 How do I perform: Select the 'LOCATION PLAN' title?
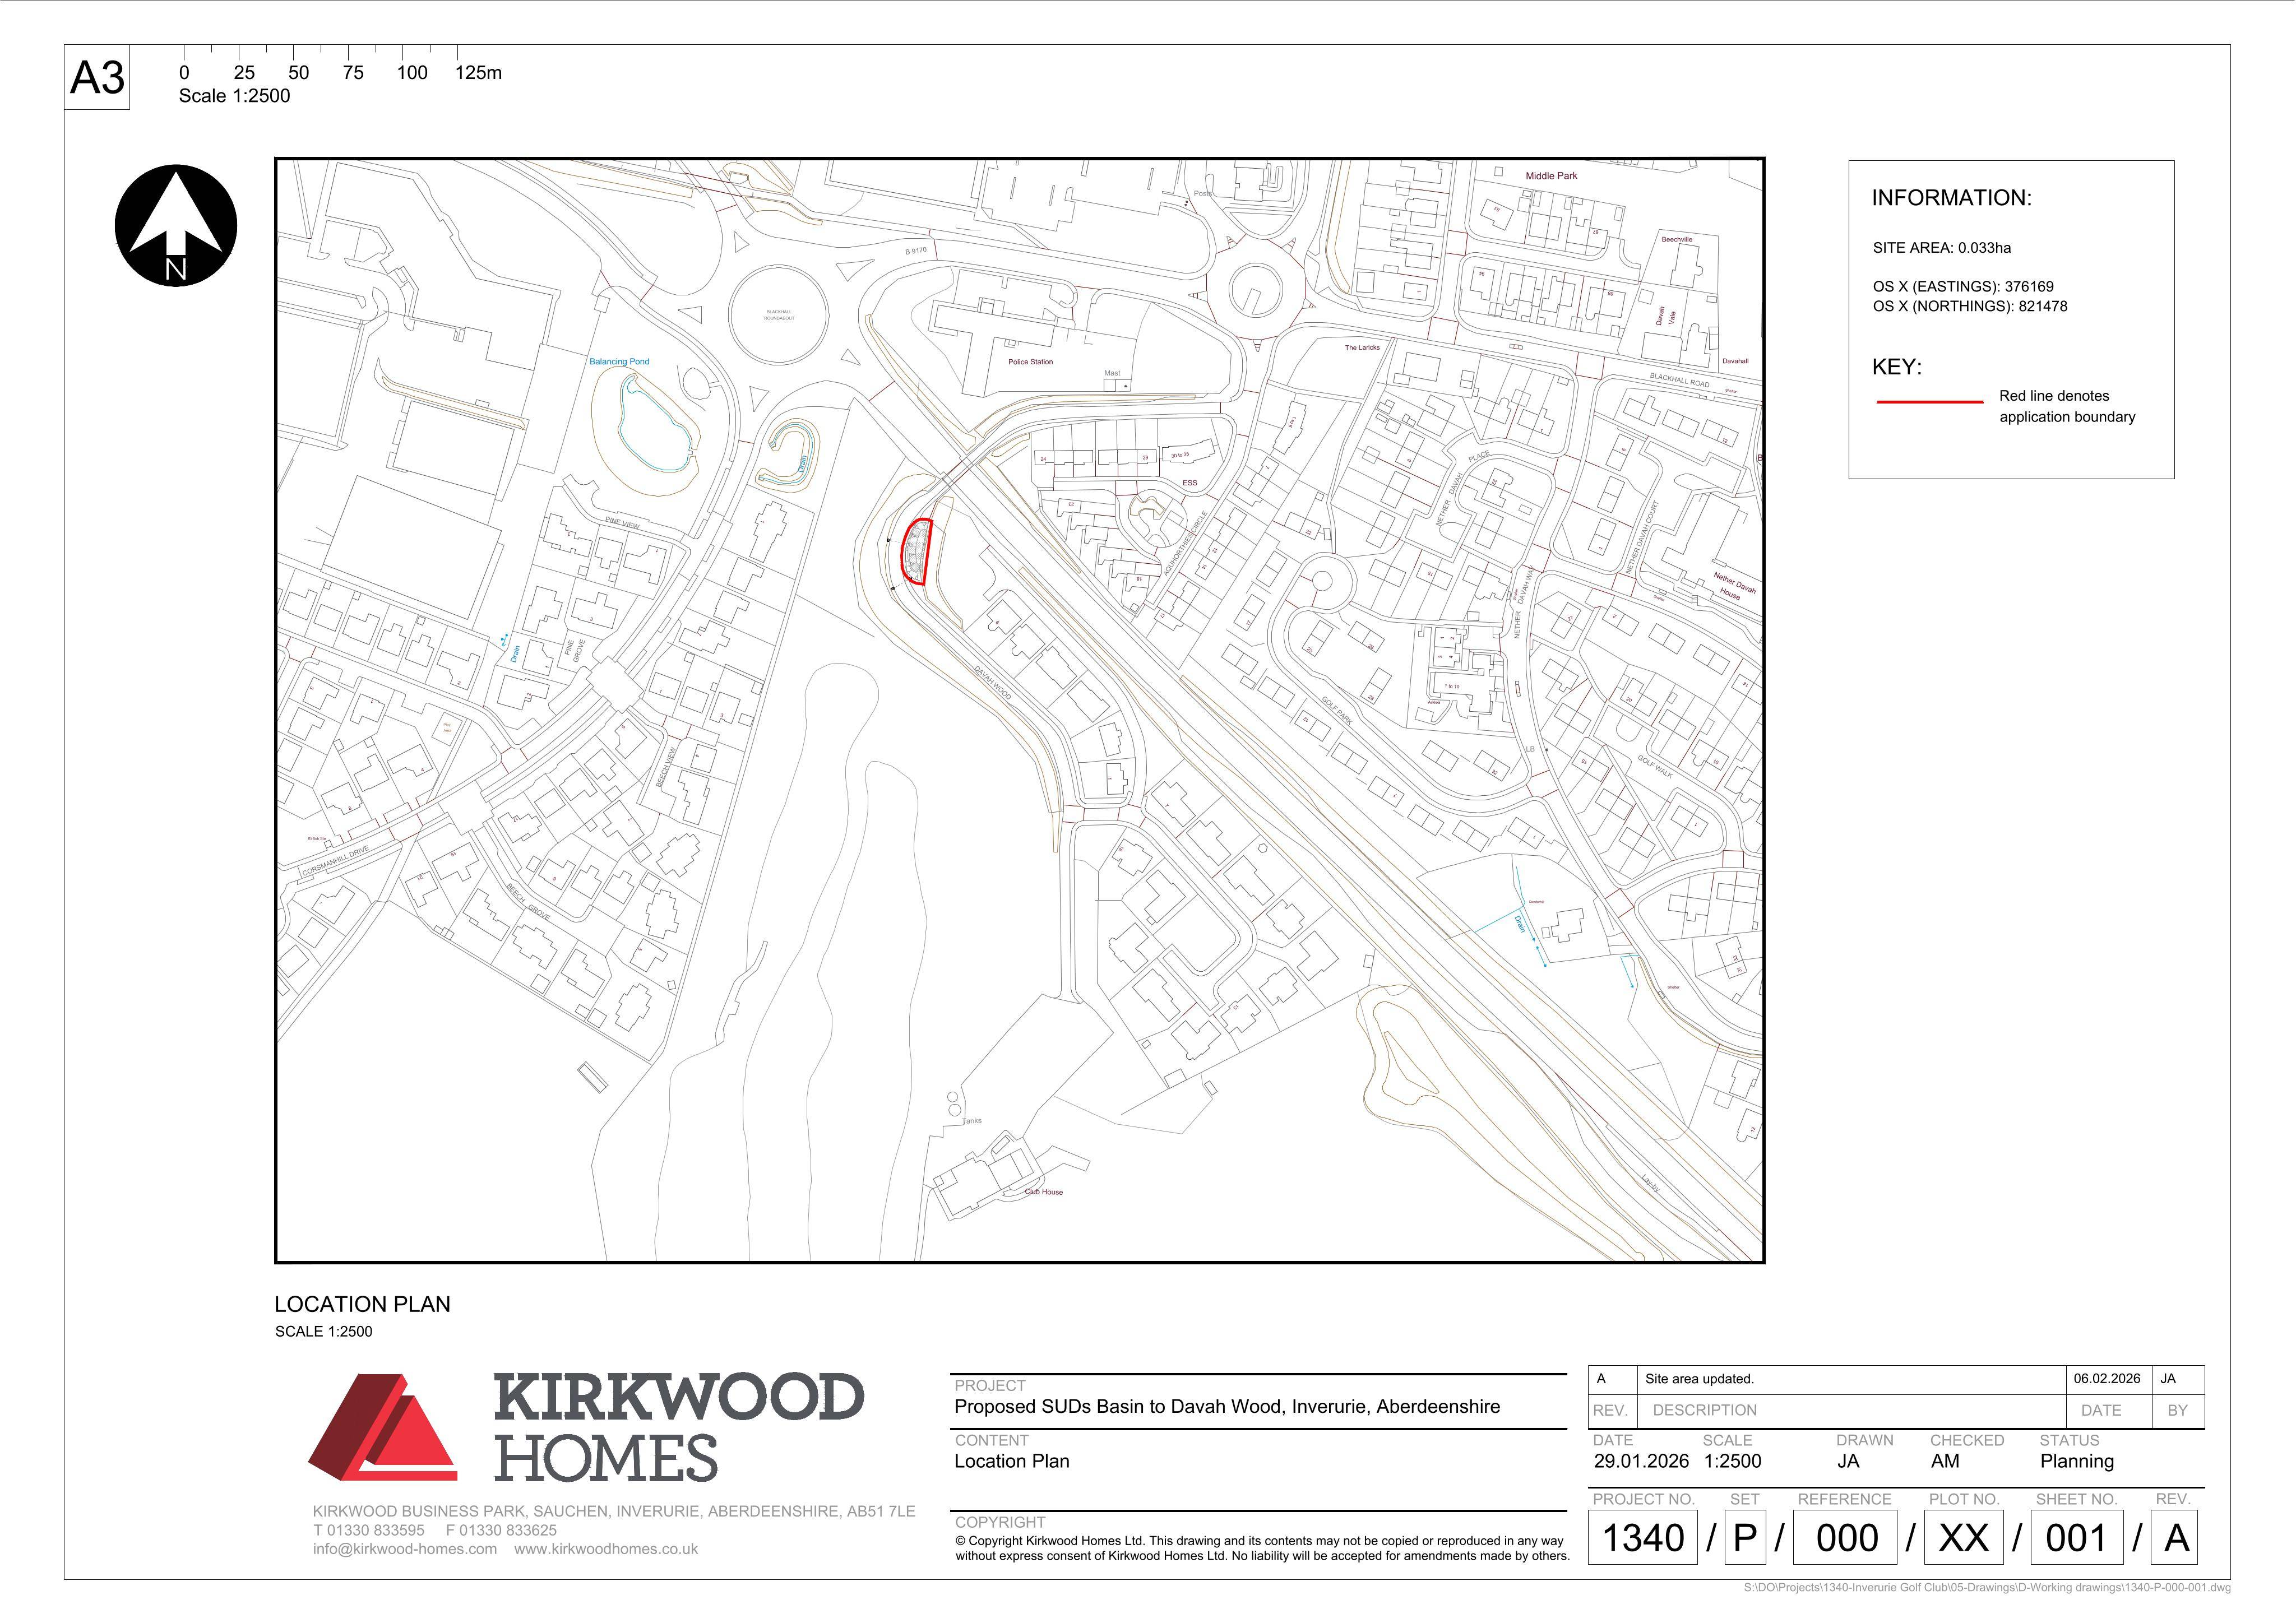[x=362, y=1305]
